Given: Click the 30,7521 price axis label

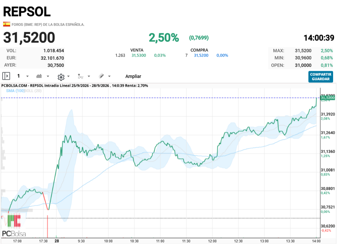Looking at the screenshot, I should coord(328,207).
